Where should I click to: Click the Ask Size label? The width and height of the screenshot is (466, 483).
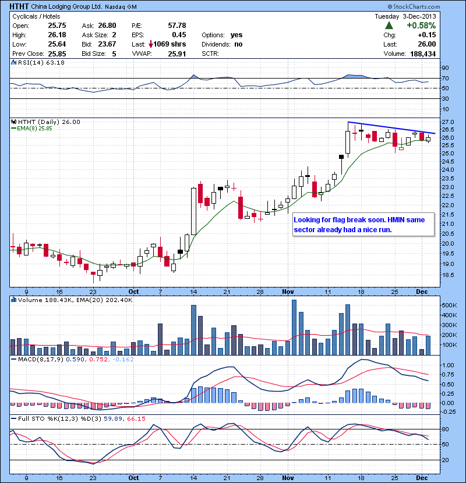95,35
